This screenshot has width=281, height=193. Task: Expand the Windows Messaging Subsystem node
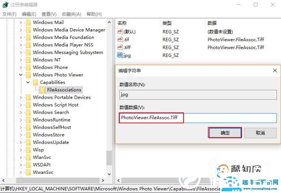click(x=21, y=52)
